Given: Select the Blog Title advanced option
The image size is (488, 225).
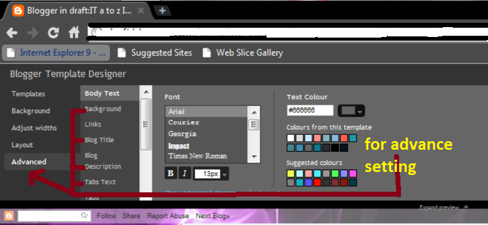Looking at the screenshot, I should 99,140.
